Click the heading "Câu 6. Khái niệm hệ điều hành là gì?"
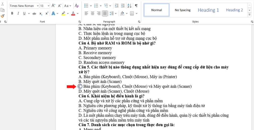254x130 pixels. (x=112, y=96)
